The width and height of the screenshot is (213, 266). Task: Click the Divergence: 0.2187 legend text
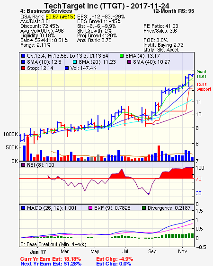(x=169, y=208)
